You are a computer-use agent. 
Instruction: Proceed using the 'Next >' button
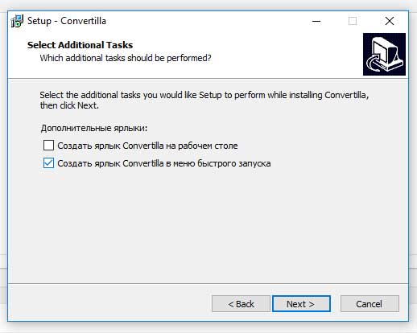pos(301,304)
